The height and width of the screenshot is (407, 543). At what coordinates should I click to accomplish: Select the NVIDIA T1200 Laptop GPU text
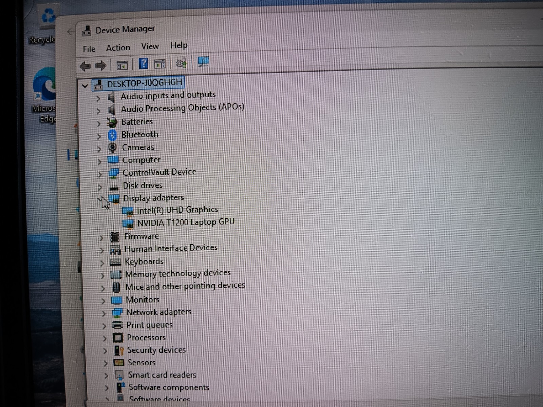tap(186, 222)
